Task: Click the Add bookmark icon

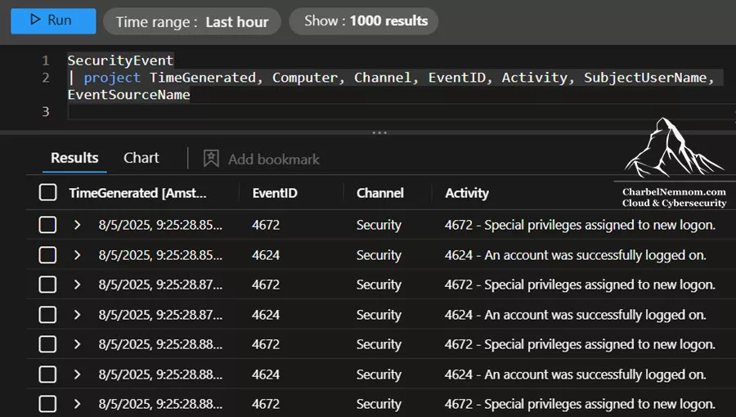Action: (x=211, y=159)
